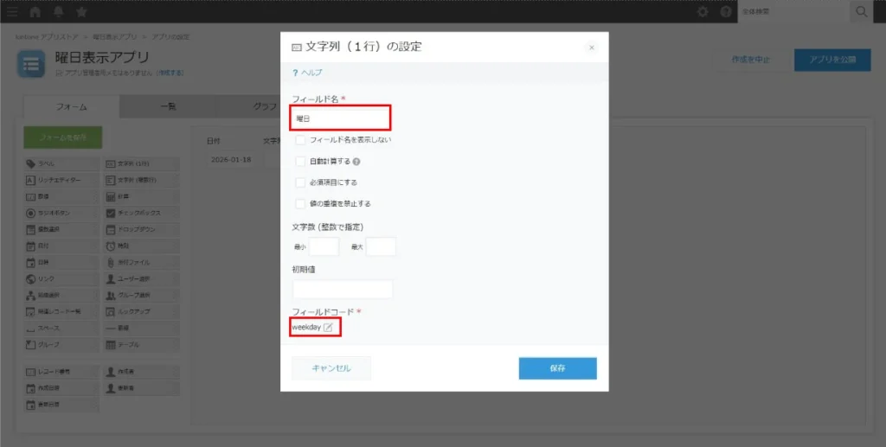Open the header help question-mark icon

click(x=726, y=12)
